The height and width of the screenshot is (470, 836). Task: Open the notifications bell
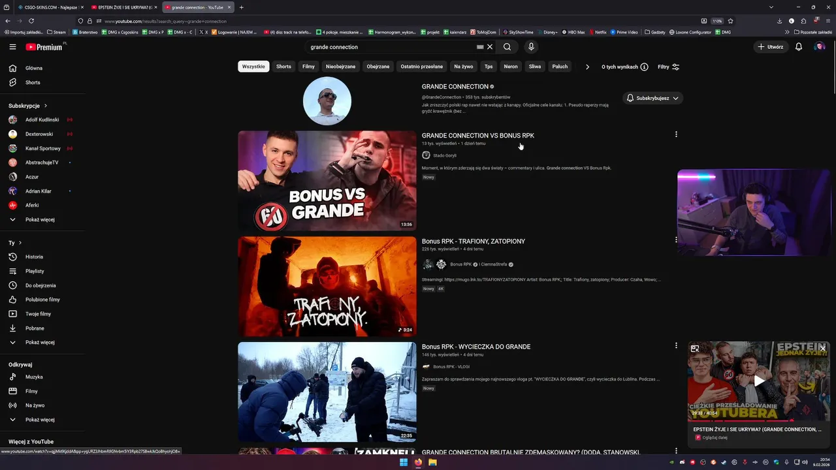click(799, 47)
